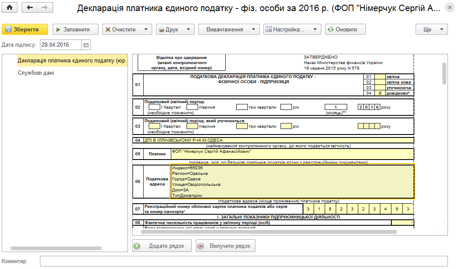The image size is (456, 269).
Task: Expand the Вивантаження dropdown arrow
Action: tap(253, 29)
